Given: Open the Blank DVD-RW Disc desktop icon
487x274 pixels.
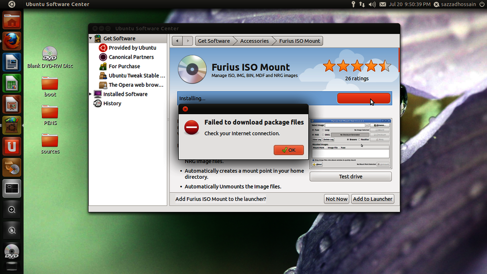Looking at the screenshot, I should pos(50,54).
